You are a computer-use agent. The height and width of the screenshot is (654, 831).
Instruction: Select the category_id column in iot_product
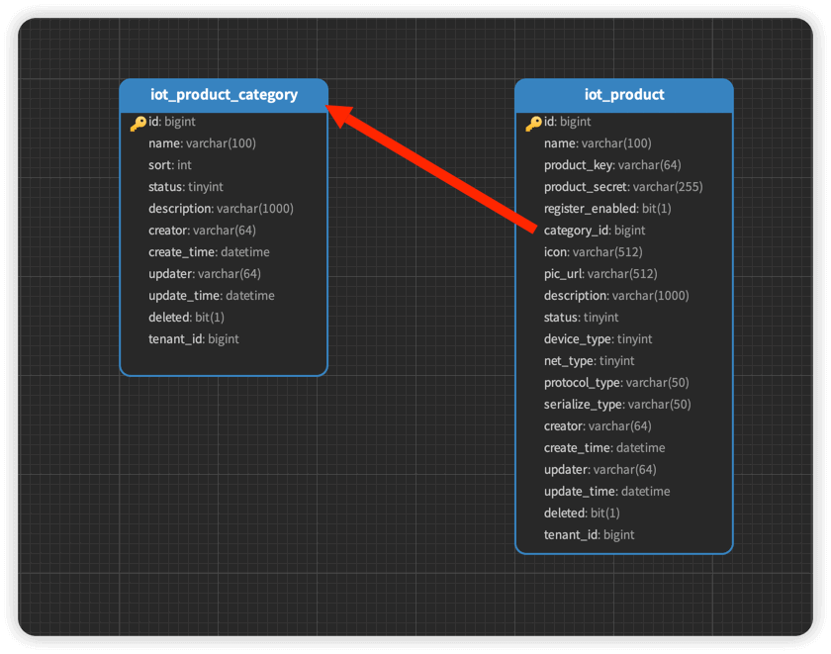point(594,231)
